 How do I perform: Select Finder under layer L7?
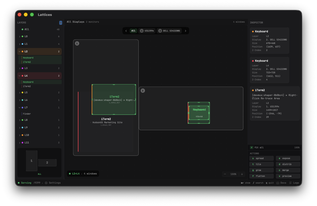click(x=27, y=114)
